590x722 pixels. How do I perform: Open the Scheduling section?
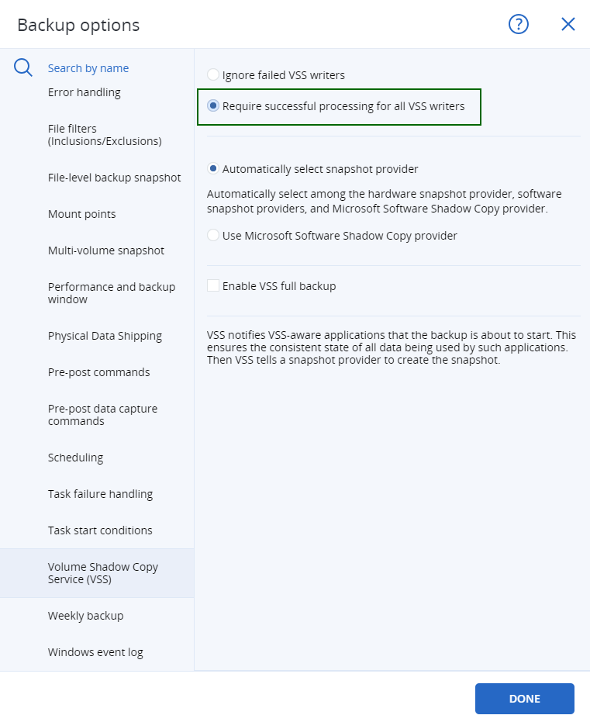tap(75, 457)
